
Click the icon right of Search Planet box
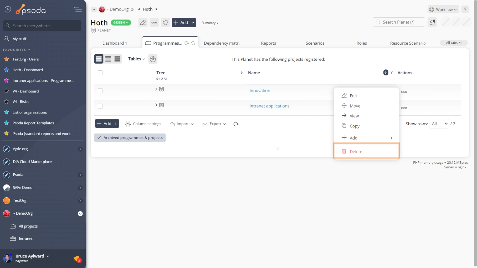[432, 22]
